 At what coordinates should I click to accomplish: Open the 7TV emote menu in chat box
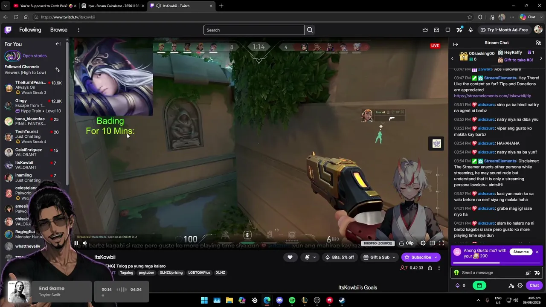pos(537,273)
